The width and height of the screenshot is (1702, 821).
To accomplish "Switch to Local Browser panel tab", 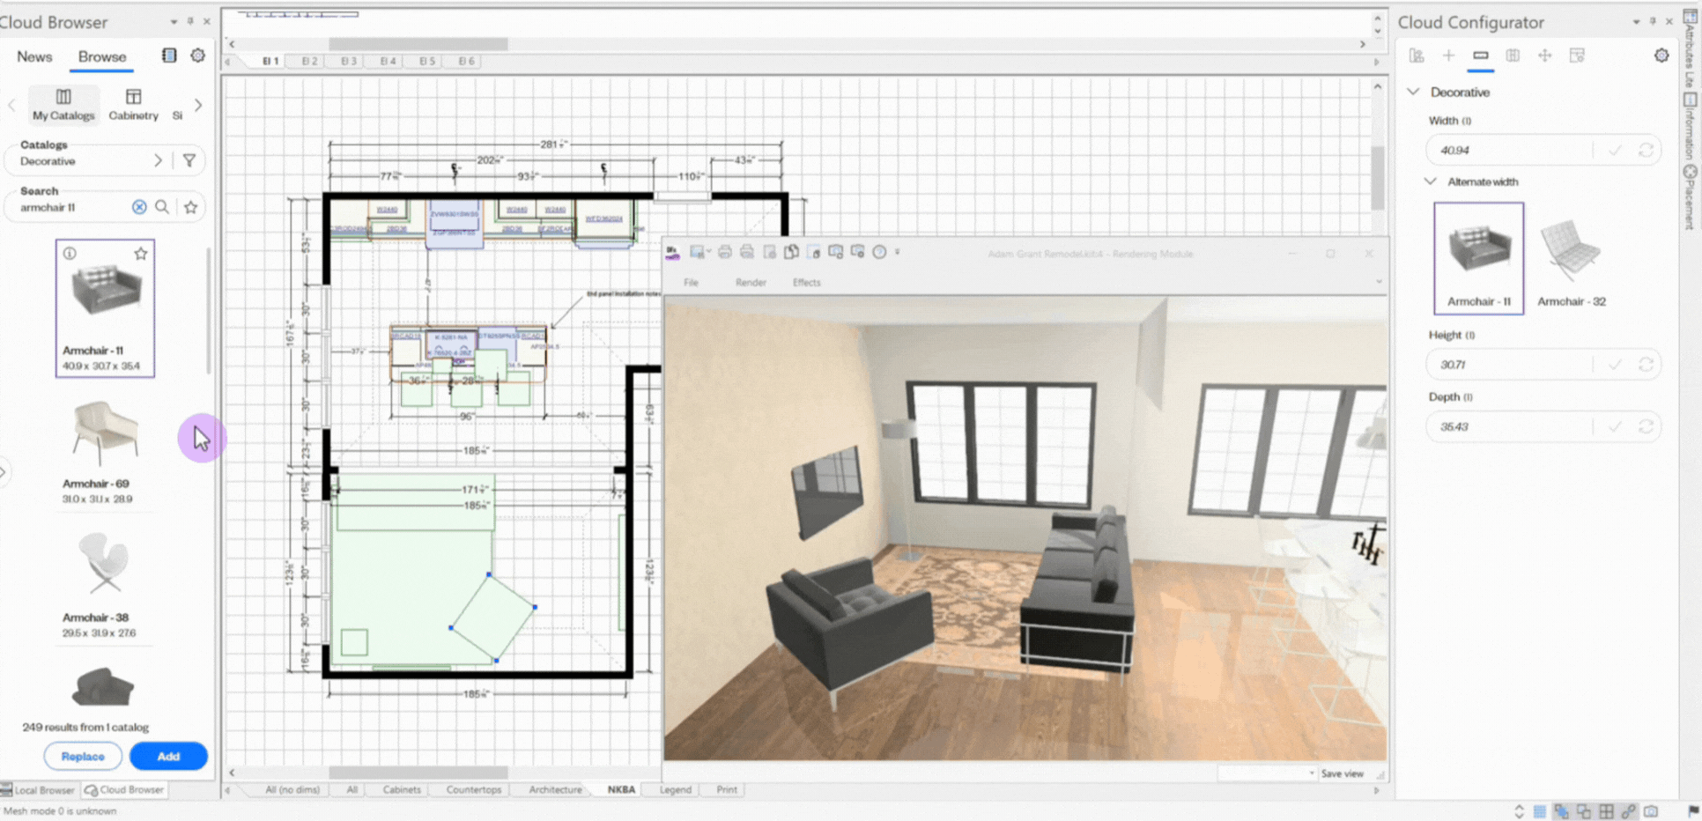I will 39,790.
